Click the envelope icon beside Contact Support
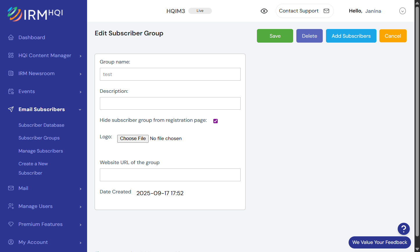The height and width of the screenshot is (252, 420). pyautogui.click(x=327, y=11)
